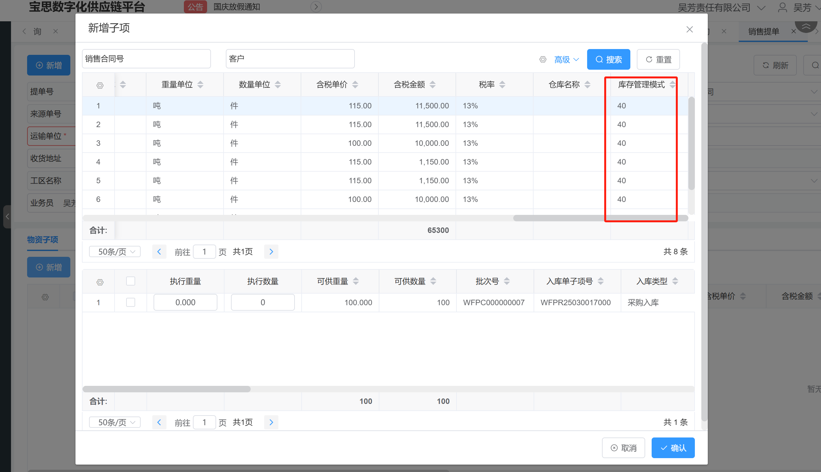Screen dimensions: 821x472
Task: Click the 执行数量 input showing 0
Action: (263, 302)
